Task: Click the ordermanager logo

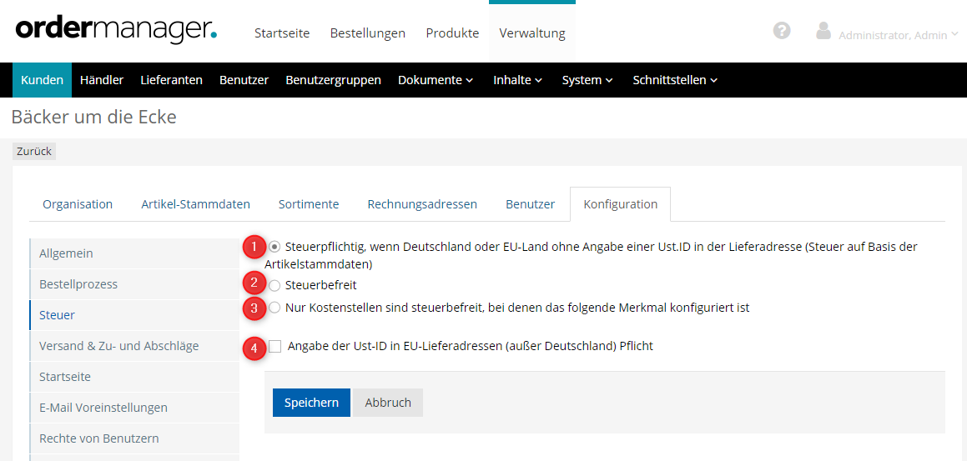Action: [x=116, y=30]
